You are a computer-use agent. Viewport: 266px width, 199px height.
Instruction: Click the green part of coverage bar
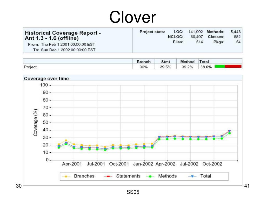(220, 66)
